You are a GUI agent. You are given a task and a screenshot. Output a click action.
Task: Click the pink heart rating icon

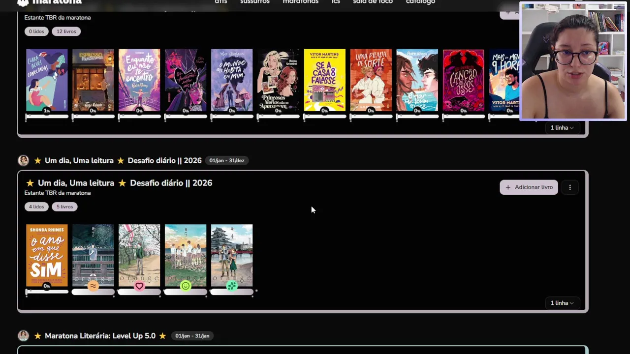[x=139, y=286]
